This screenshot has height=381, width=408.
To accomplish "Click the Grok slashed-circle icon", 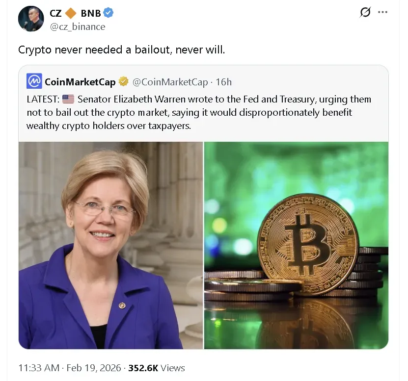I will [365, 12].
